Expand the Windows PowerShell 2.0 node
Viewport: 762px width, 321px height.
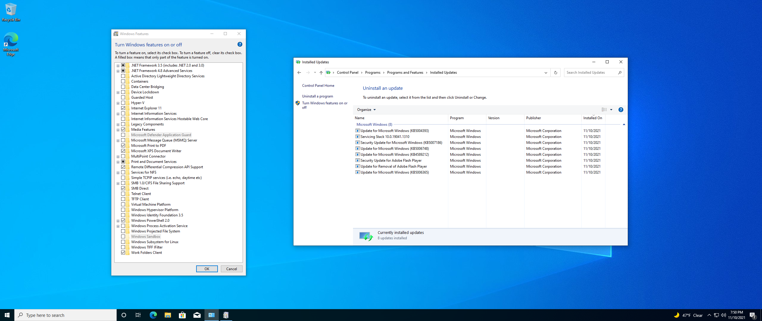click(x=118, y=221)
